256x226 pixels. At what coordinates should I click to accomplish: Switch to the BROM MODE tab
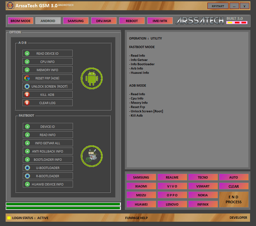click(x=20, y=21)
